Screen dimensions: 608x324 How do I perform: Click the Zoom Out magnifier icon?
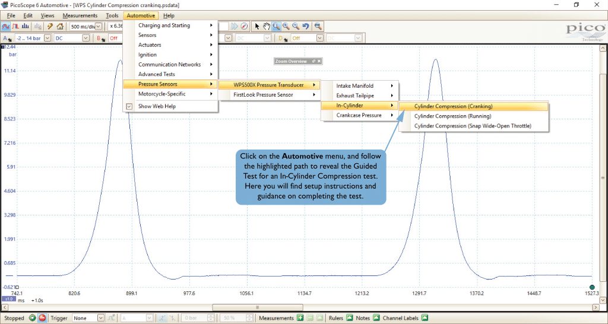(x=296, y=26)
